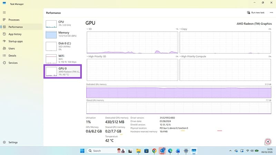Select Performance in the sidebar
The height and width of the screenshot is (155, 276).
click(x=21, y=27)
